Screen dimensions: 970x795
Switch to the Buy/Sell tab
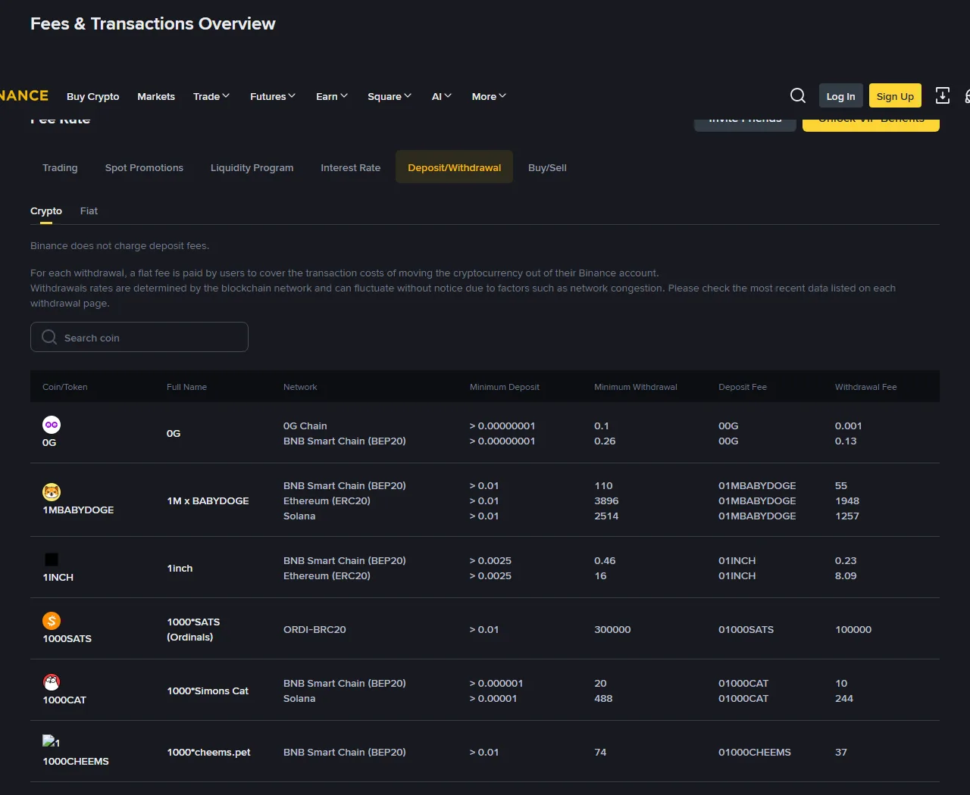click(x=547, y=167)
